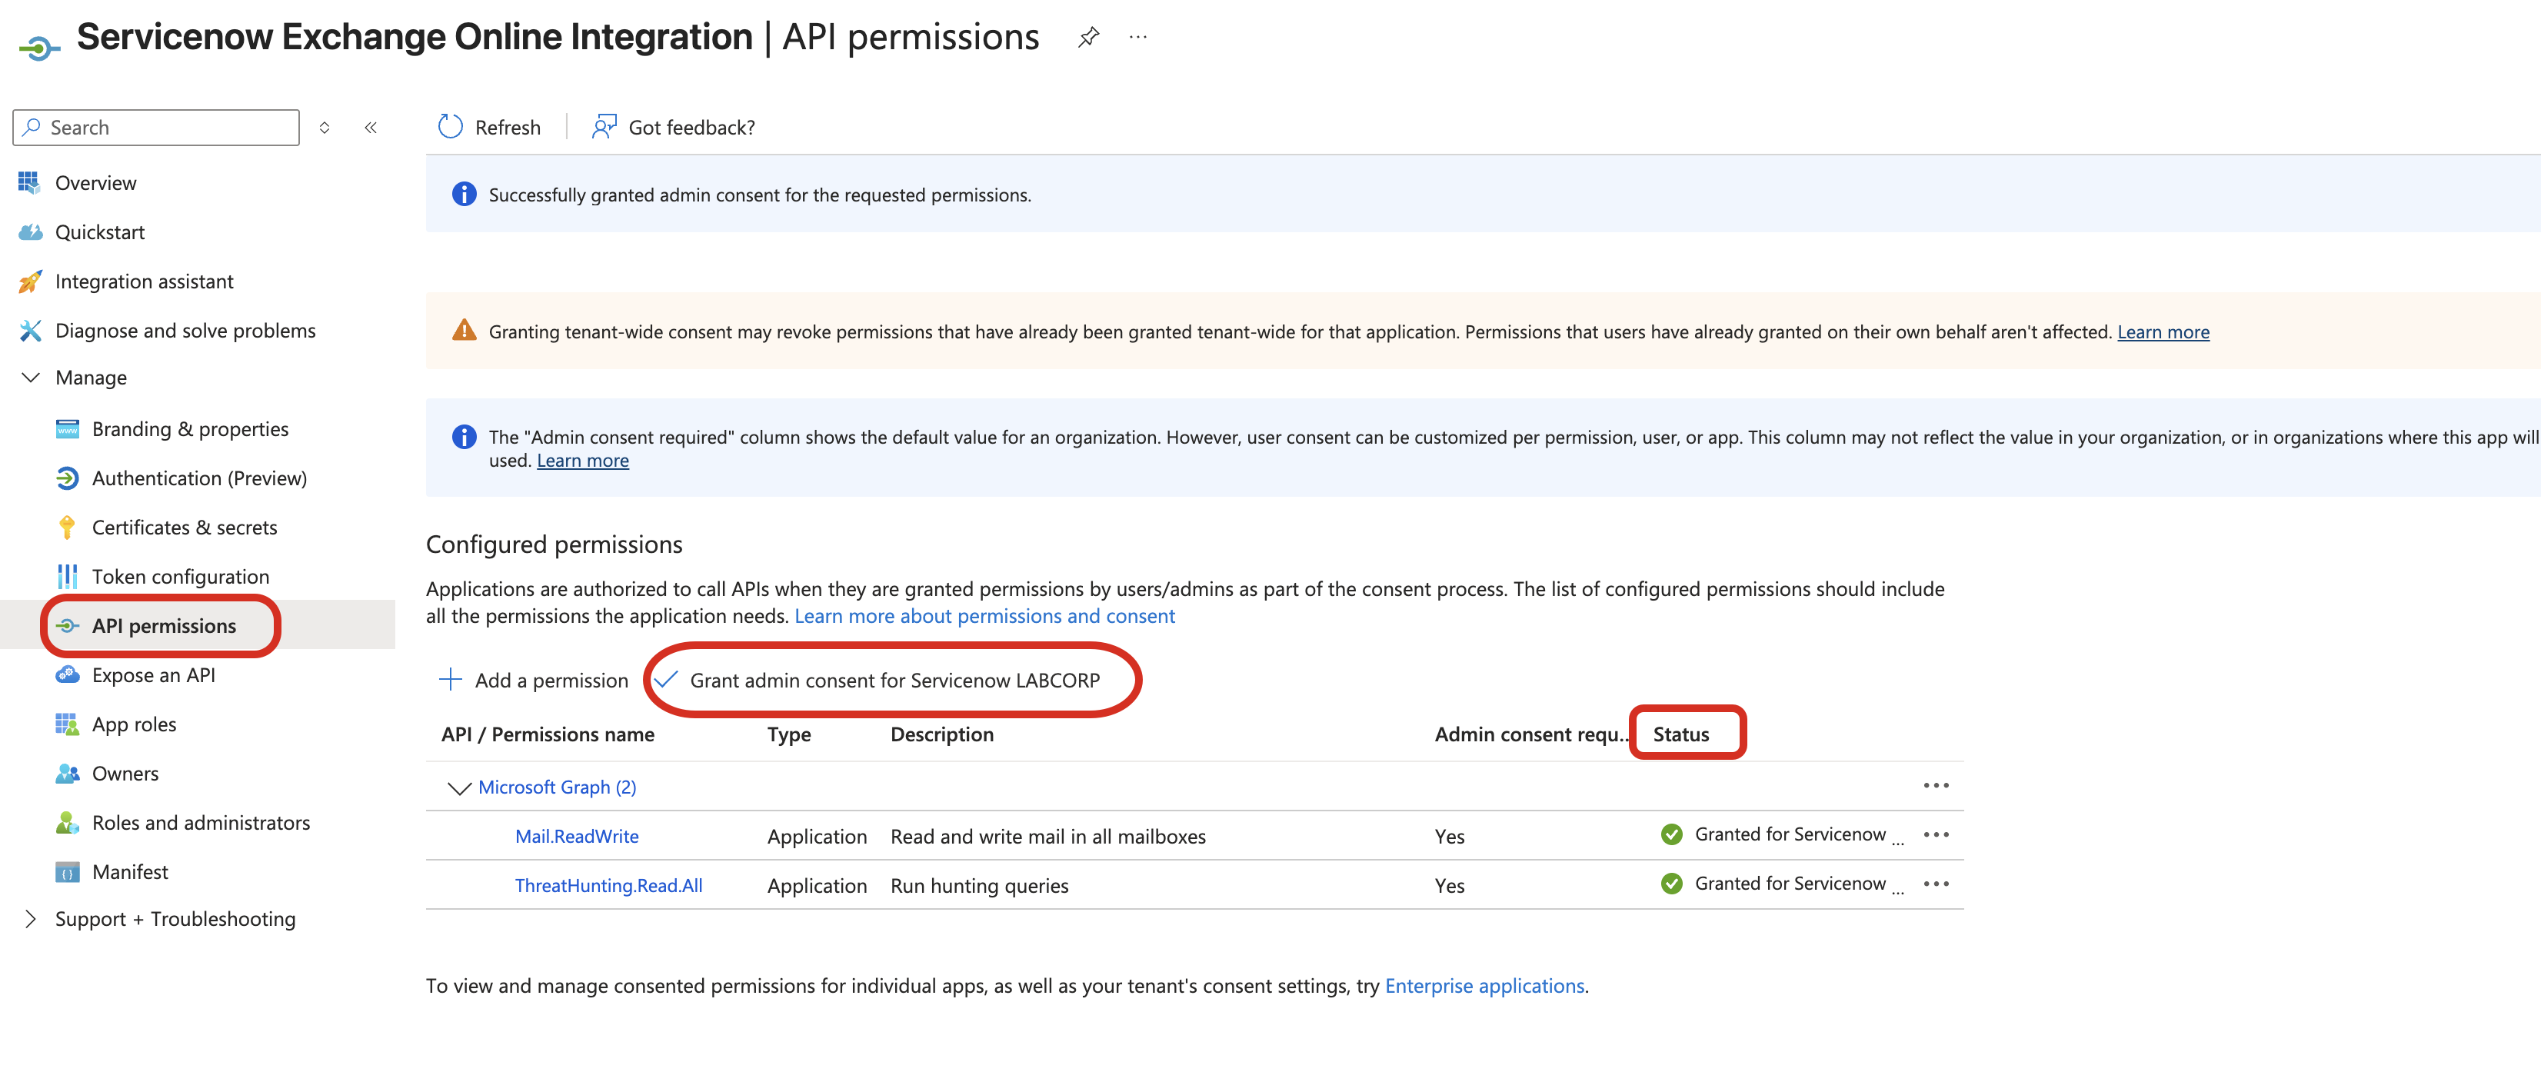Image resolution: width=2541 pixels, height=1072 pixels.
Task: Open the ThreatHunting.Read.All permission
Action: click(x=608, y=886)
